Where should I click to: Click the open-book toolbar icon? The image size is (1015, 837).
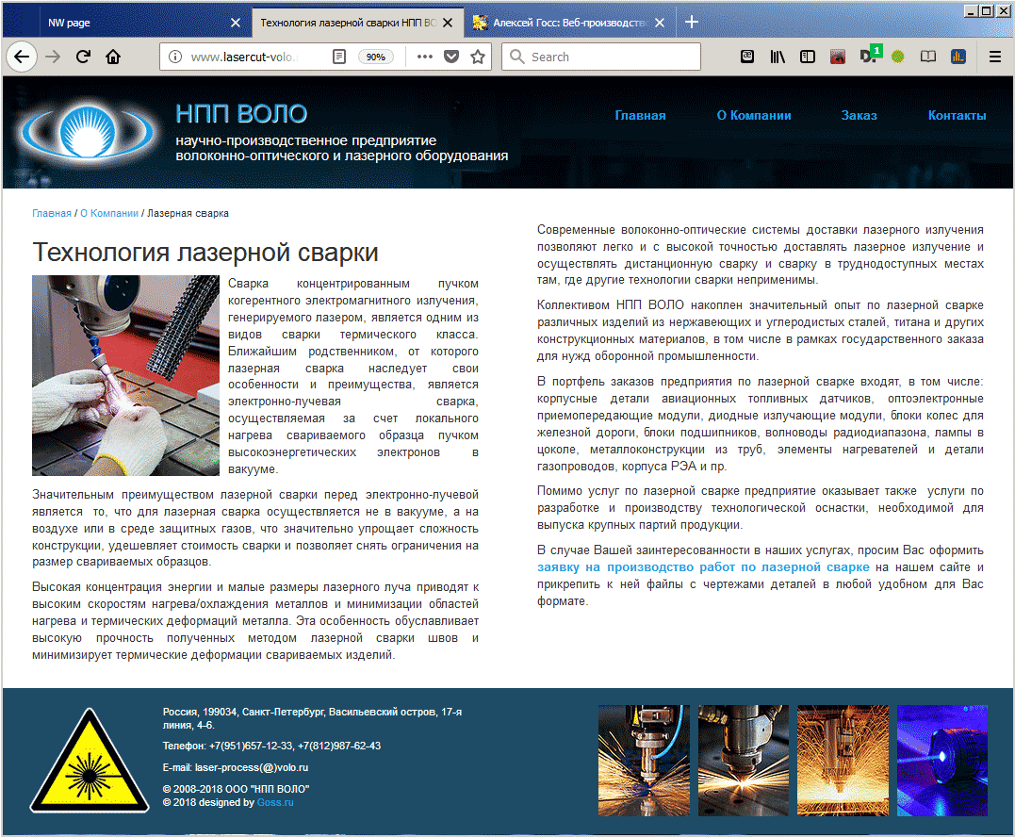click(x=928, y=57)
